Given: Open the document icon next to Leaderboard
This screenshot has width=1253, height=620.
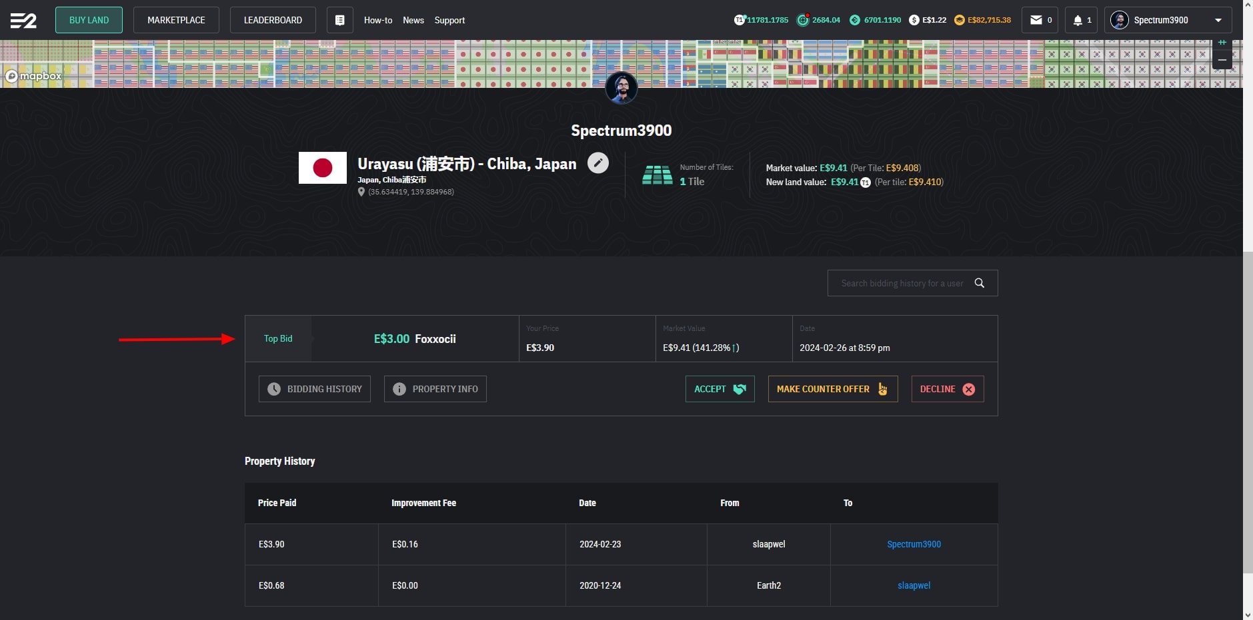Looking at the screenshot, I should click(339, 20).
